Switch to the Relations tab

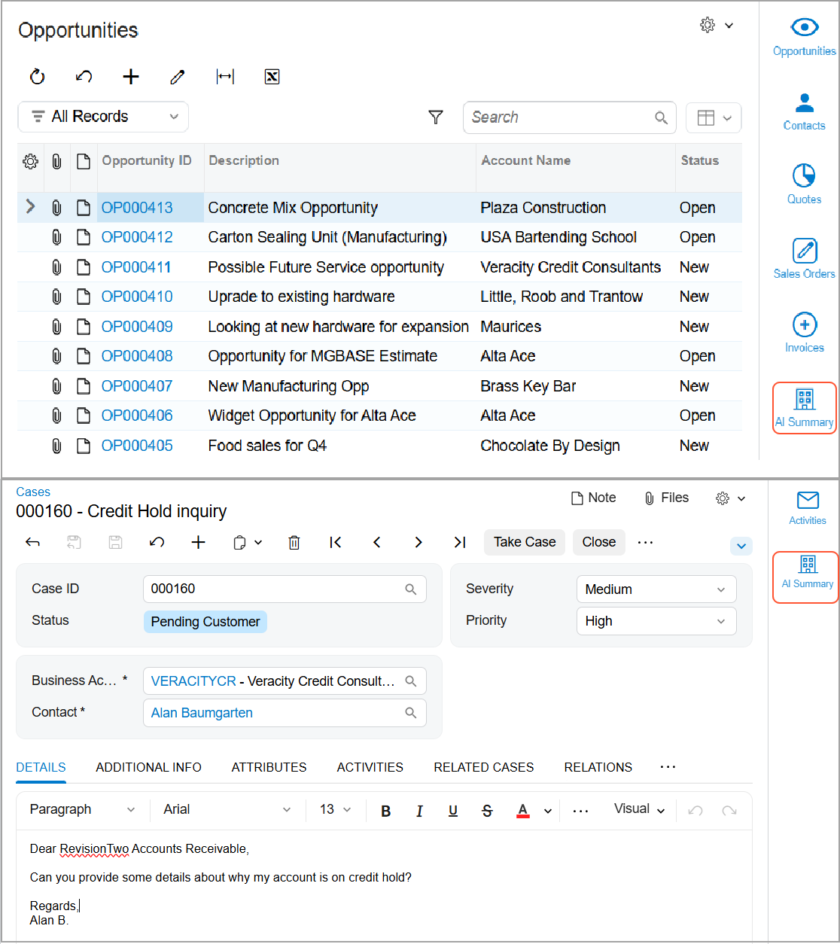pyautogui.click(x=598, y=767)
